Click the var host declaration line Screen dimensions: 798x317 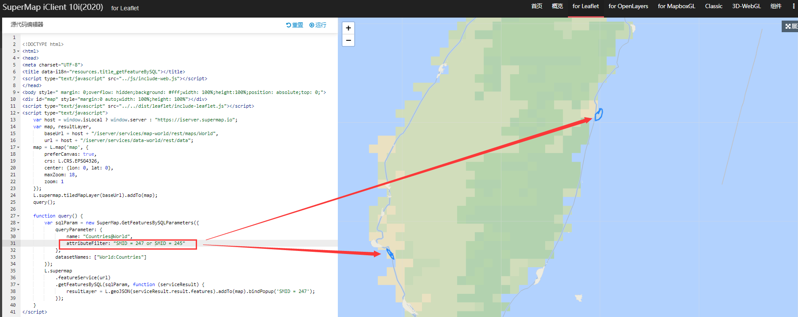[x=135, y=120]
